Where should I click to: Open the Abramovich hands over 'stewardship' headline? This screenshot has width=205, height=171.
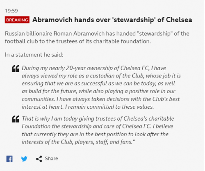click(112, 20)
